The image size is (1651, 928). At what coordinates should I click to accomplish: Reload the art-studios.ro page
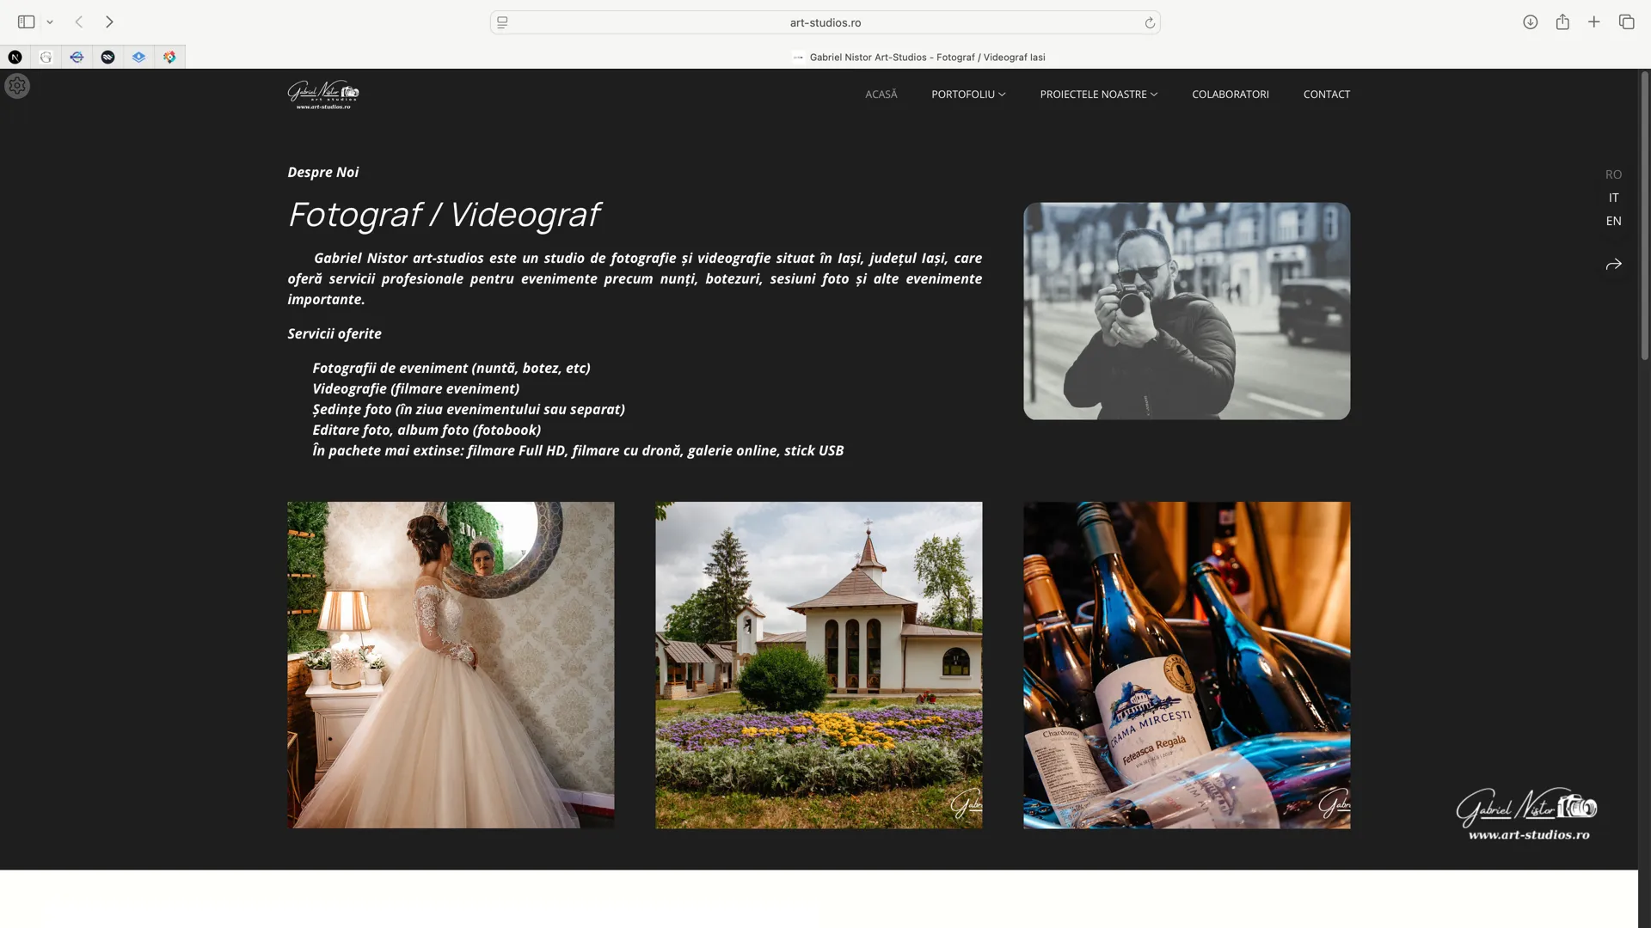1150,22
